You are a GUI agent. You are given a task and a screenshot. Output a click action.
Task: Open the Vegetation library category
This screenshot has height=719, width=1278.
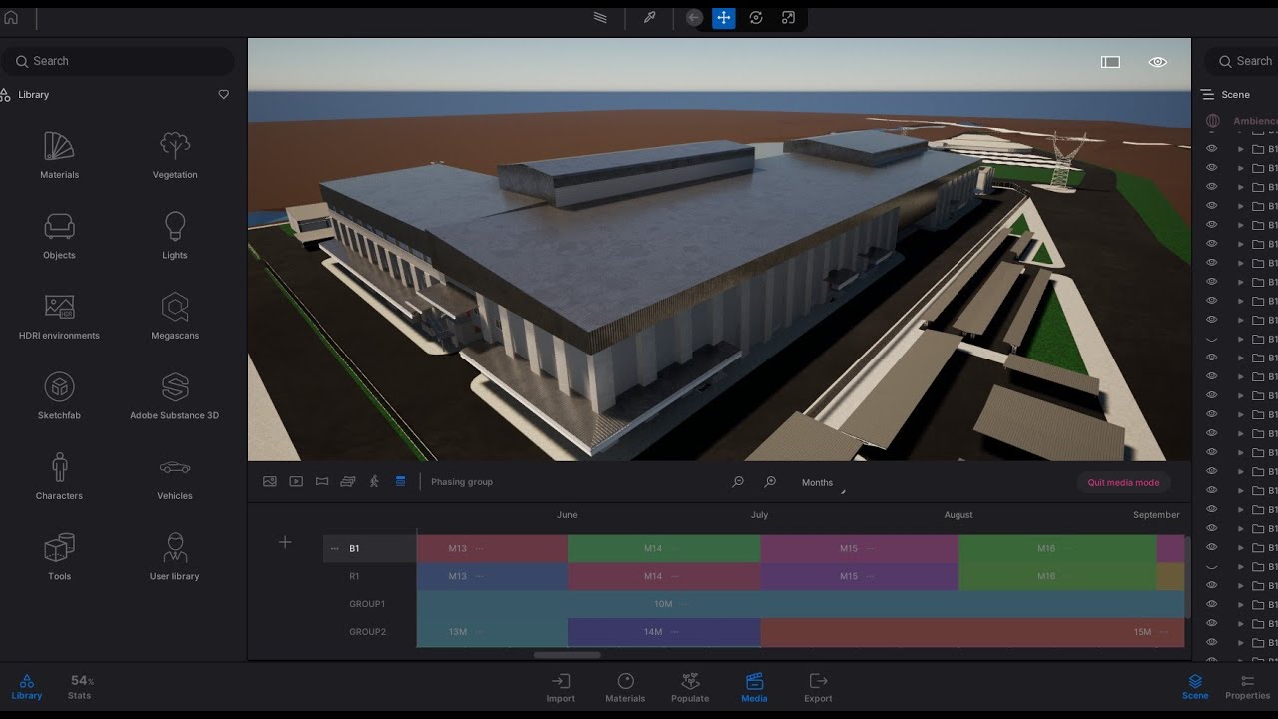[175, 155]
